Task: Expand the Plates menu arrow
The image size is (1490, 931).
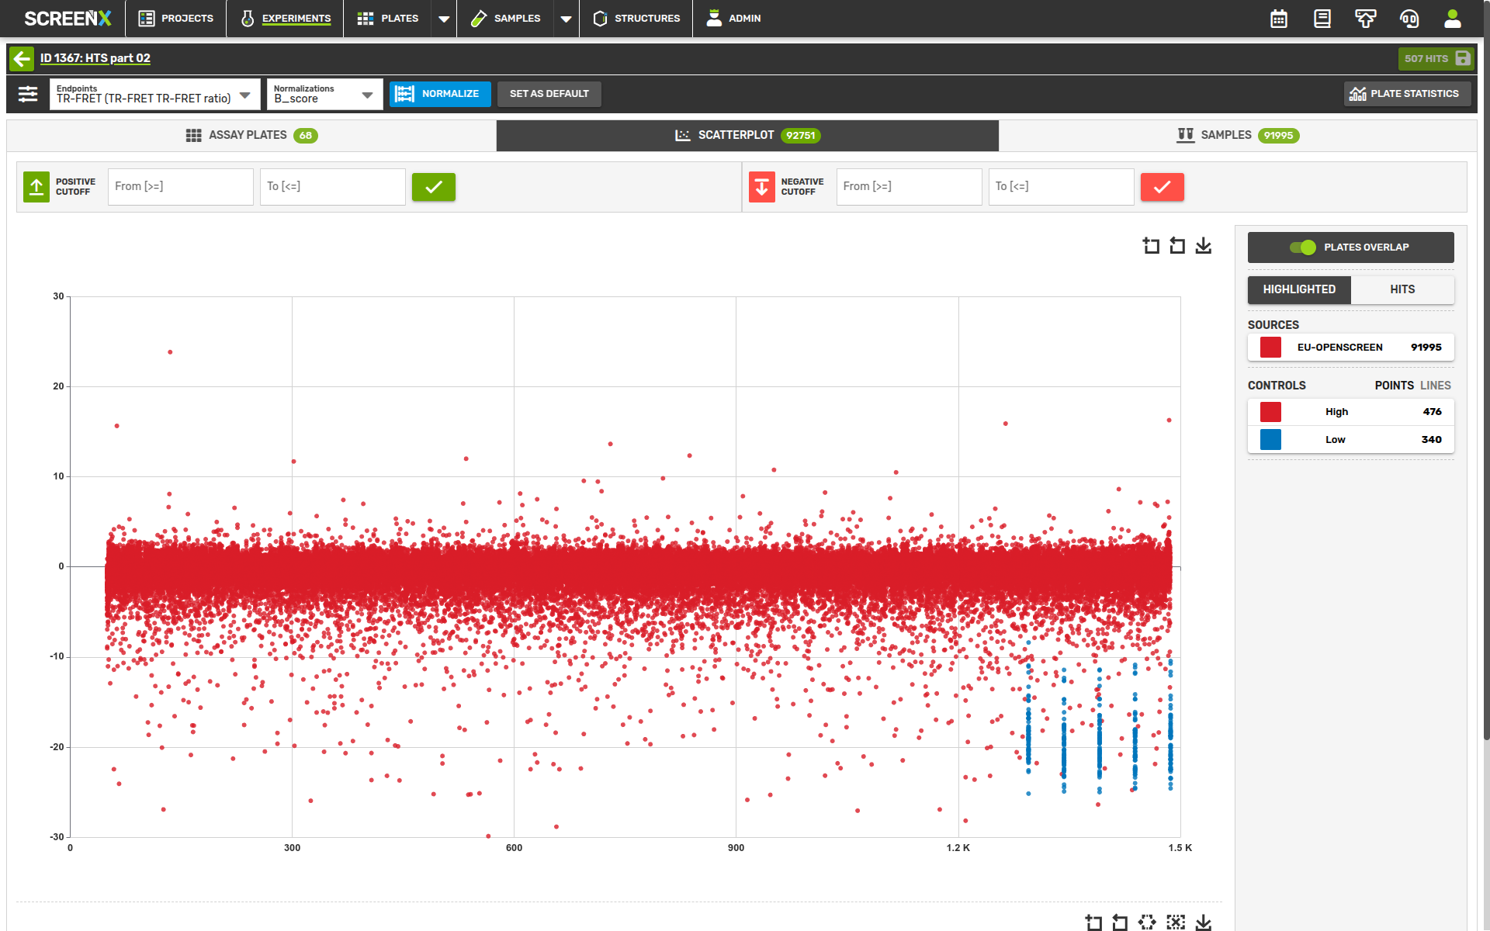Action: coord(444,19)
